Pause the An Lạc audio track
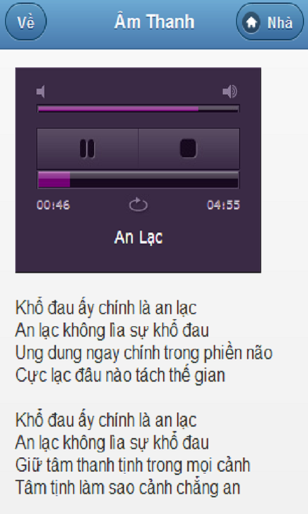The height and width of the screenshot is (514, 308). tap(87, 149)
